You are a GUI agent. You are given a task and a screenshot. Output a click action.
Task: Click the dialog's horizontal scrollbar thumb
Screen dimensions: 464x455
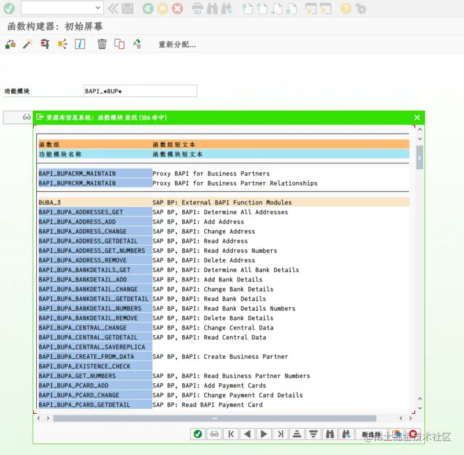(215, 418)
